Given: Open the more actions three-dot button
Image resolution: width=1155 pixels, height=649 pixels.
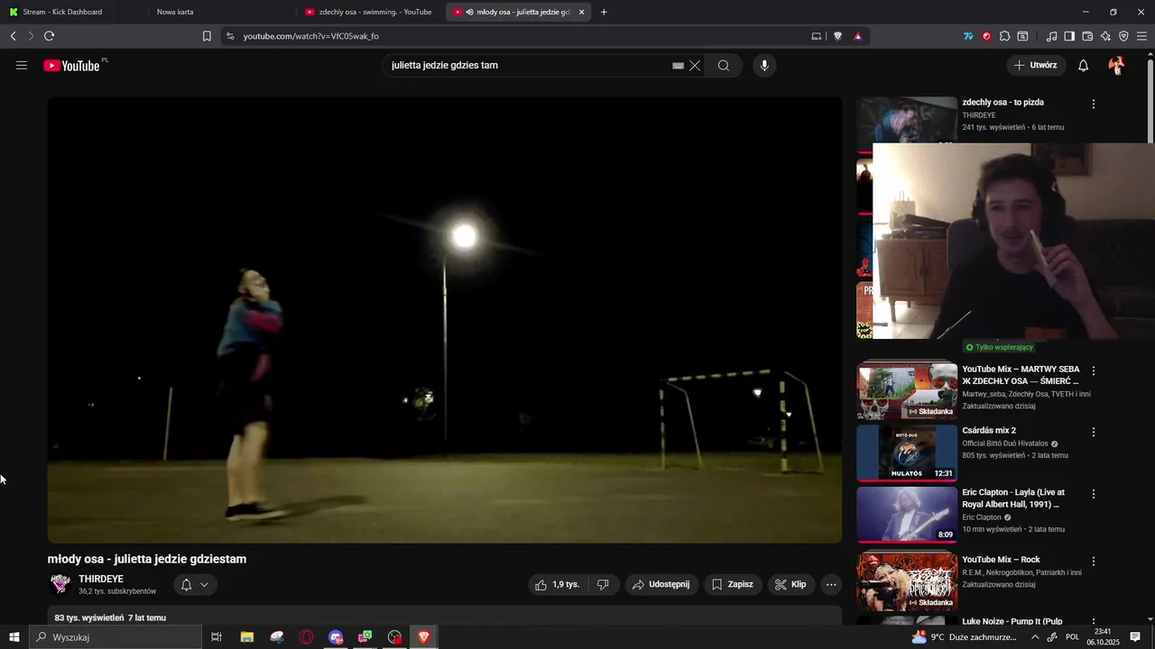Looking at the screenshot, I should tap(831, 584).
